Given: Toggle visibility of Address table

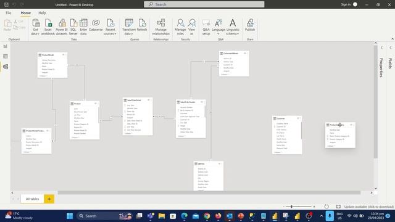Looking at the screenshot, I should point(220,163).
